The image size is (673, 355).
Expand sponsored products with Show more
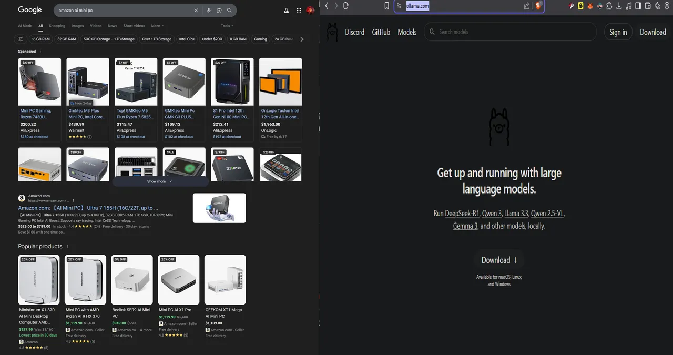point(160,181)
